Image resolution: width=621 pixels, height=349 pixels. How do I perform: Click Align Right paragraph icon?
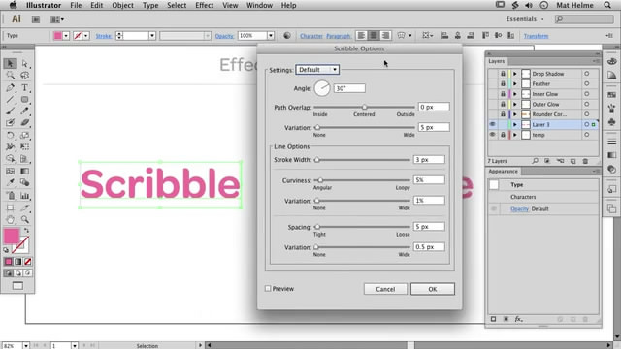pos(385,36)
